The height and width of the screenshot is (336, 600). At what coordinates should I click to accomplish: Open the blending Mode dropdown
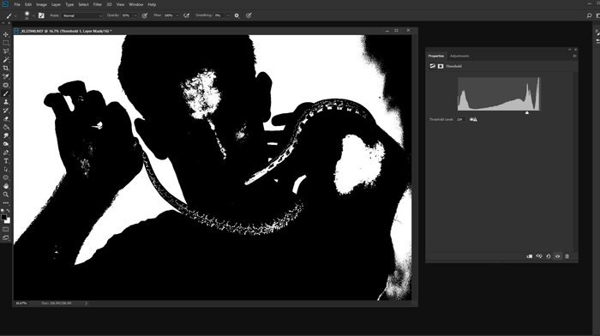[82, 15]
